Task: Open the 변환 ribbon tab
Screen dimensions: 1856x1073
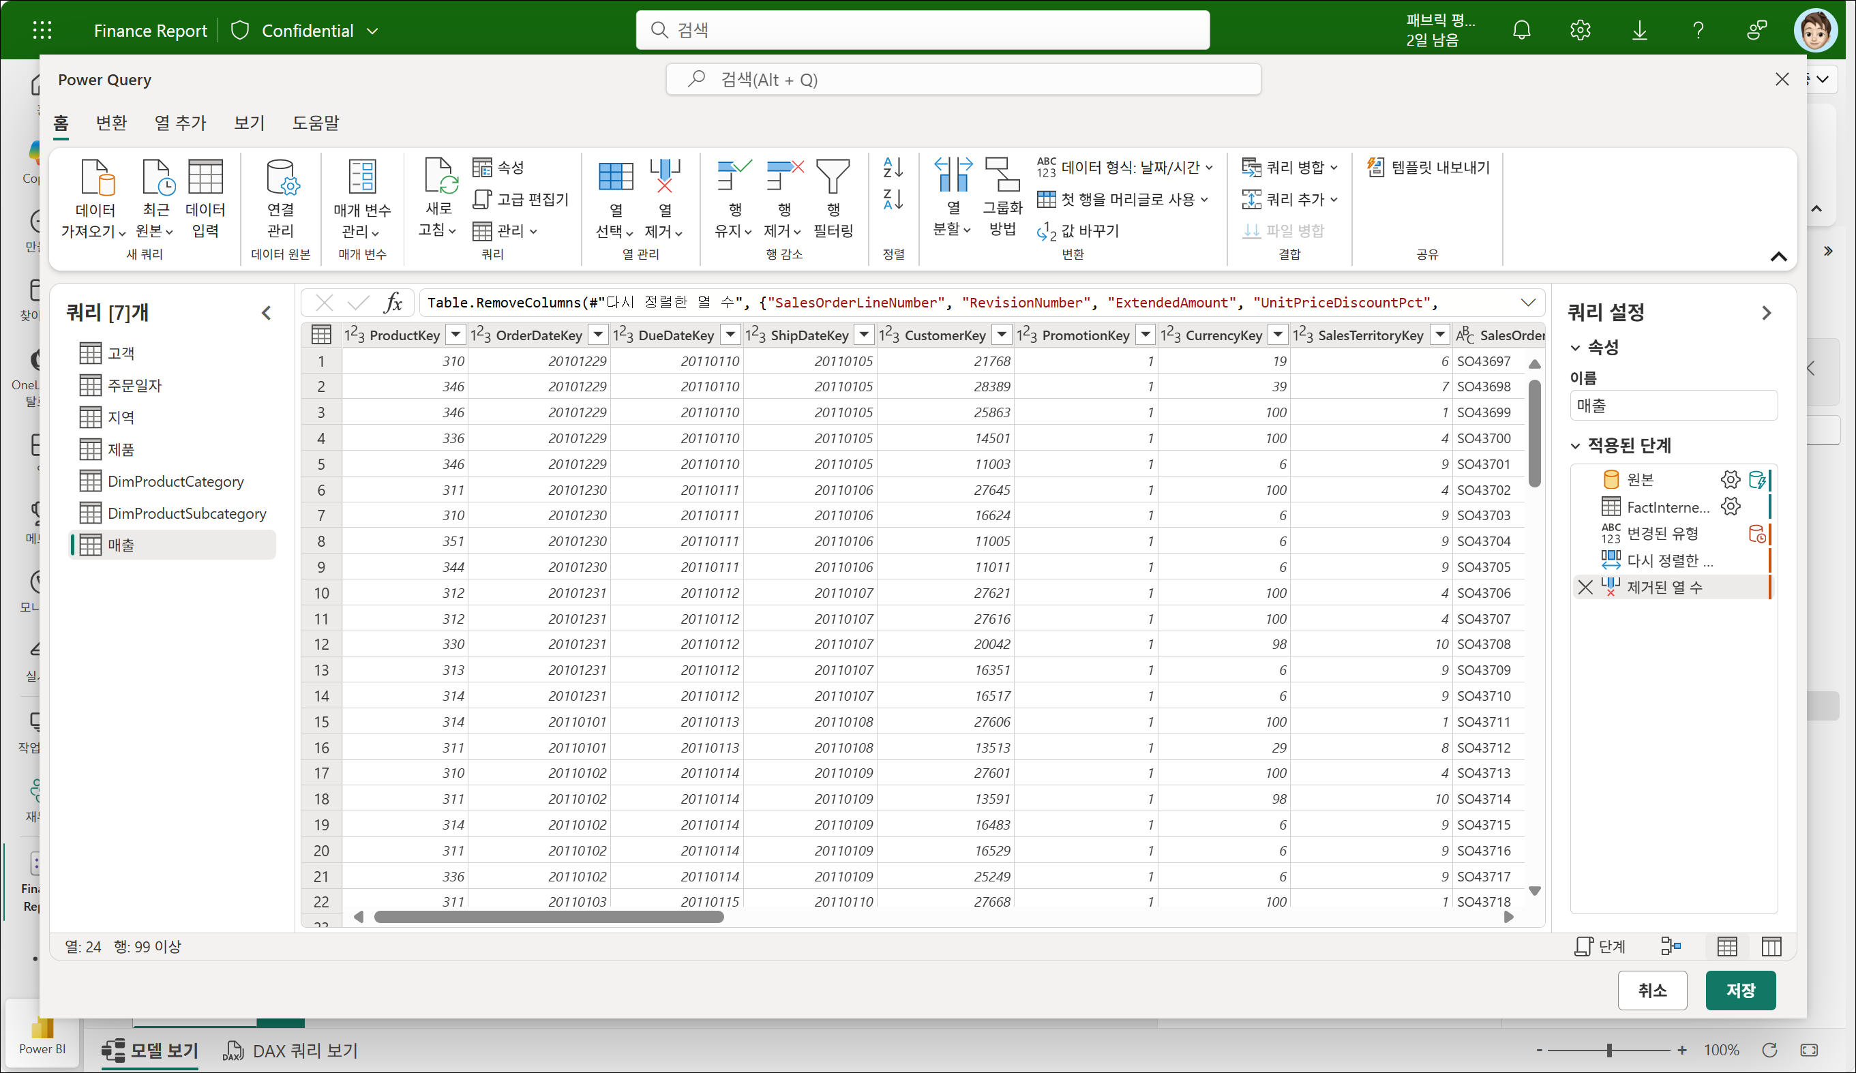Action: coord(111,123)
